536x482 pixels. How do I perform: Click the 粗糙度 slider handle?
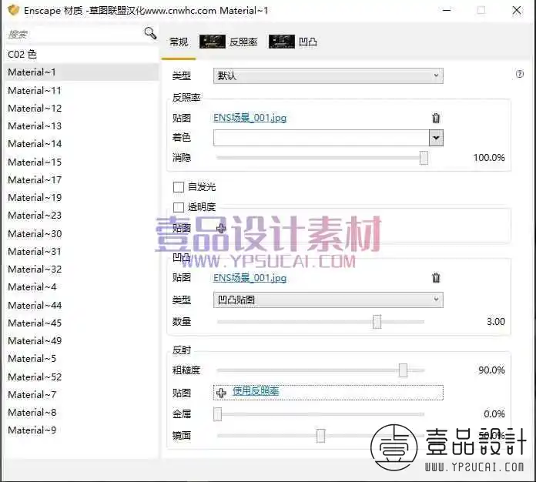[x=403, y=370]
